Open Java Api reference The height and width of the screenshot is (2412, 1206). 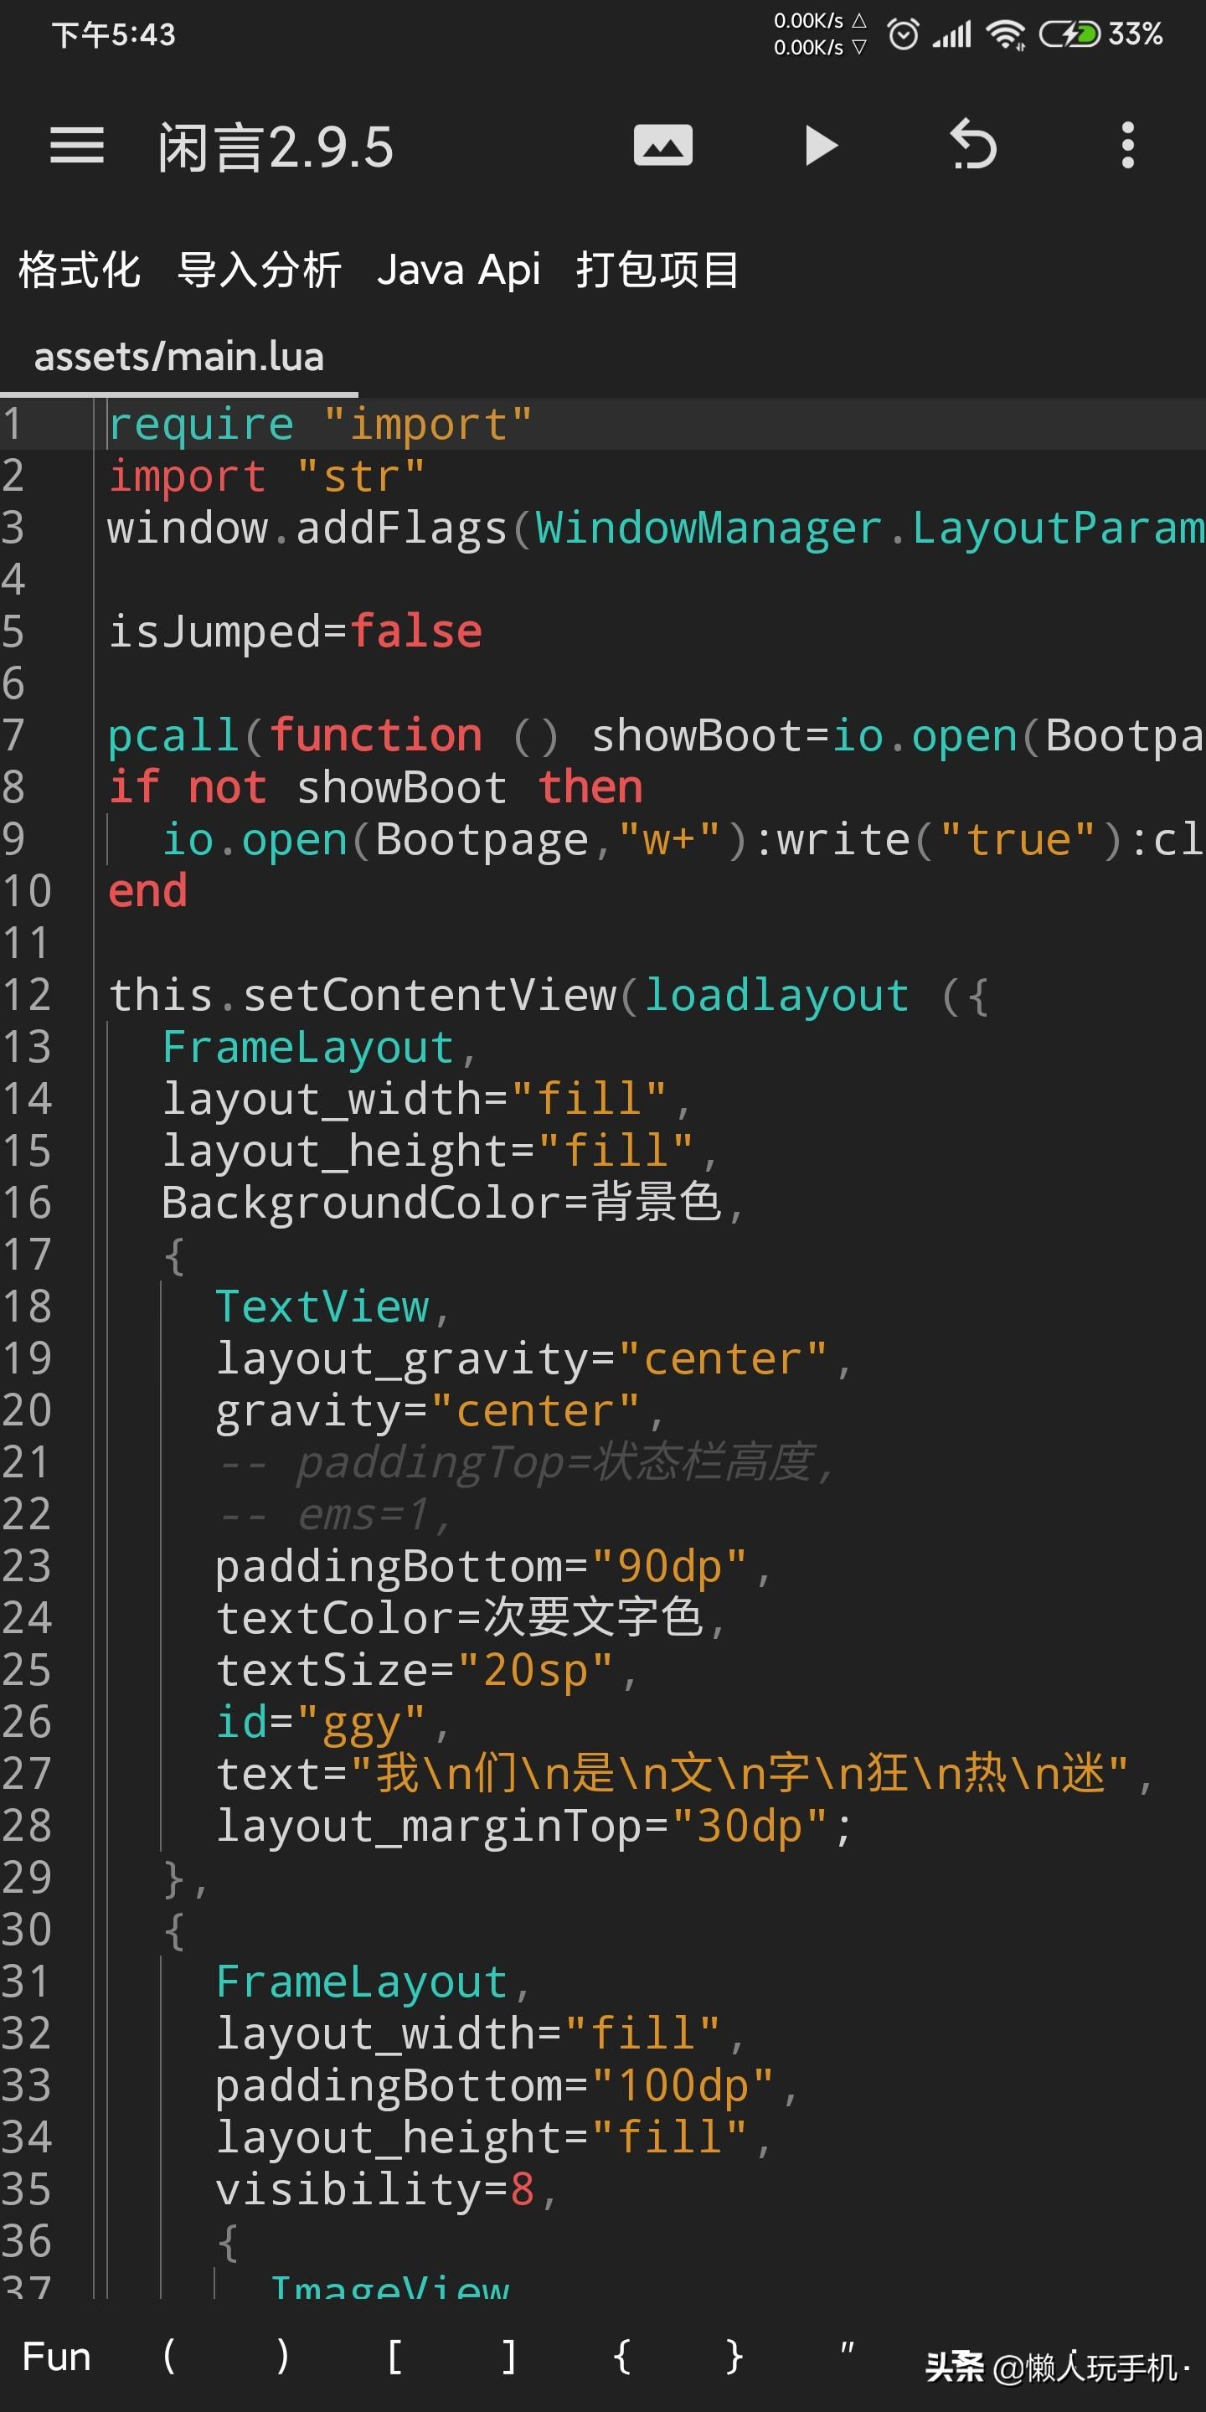coord(459,271)
